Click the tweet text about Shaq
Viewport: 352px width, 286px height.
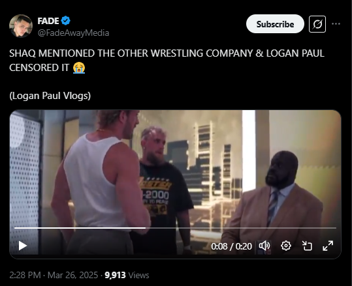(x=167, y=60)
